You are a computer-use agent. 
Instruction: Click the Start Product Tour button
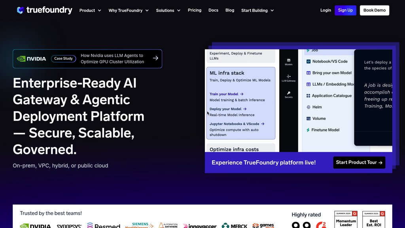coord(359,162)
